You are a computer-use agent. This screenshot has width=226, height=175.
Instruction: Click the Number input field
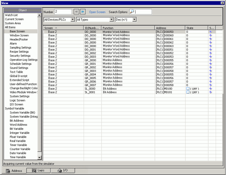[x=63, y=12]
